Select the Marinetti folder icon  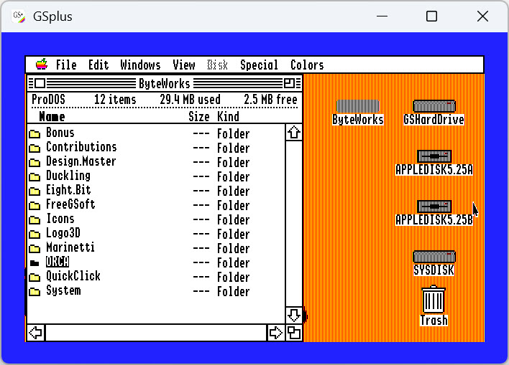click(x=35, y=248)
